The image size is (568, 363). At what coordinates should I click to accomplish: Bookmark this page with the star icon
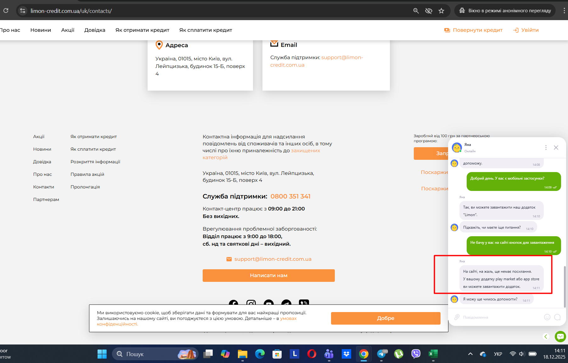click(x=441, y=11)
